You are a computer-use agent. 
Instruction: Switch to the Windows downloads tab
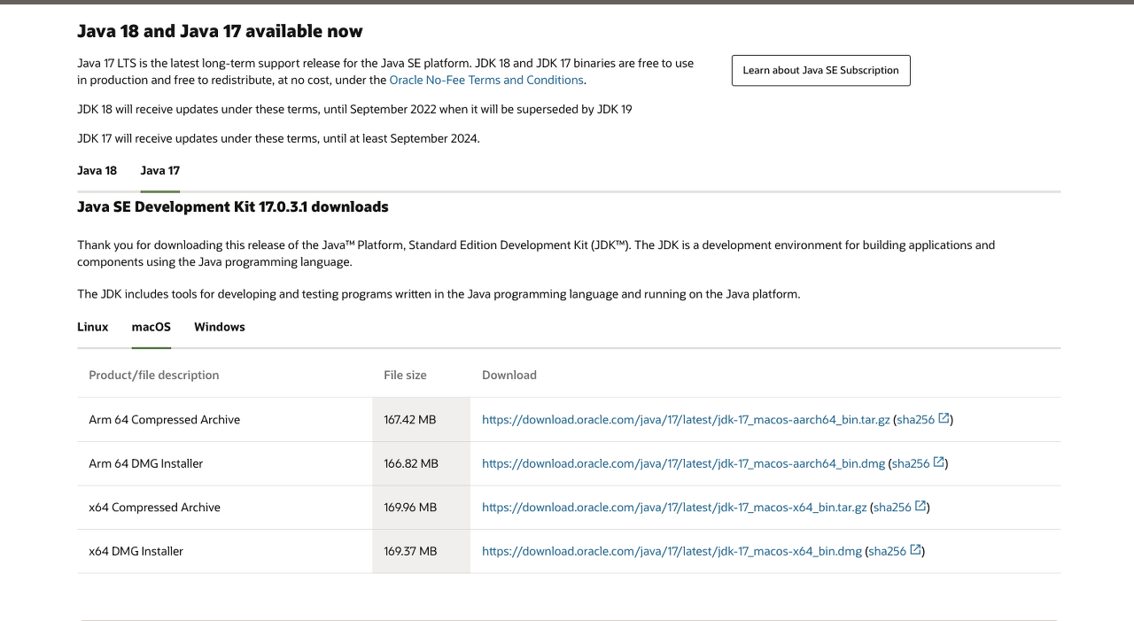click(219, 327)
